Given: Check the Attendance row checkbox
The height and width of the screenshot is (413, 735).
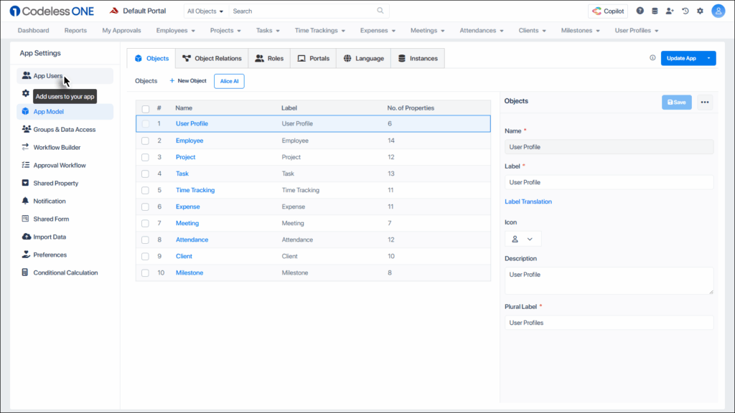Looking at the screenshot, I should click(x=145, y=239).
